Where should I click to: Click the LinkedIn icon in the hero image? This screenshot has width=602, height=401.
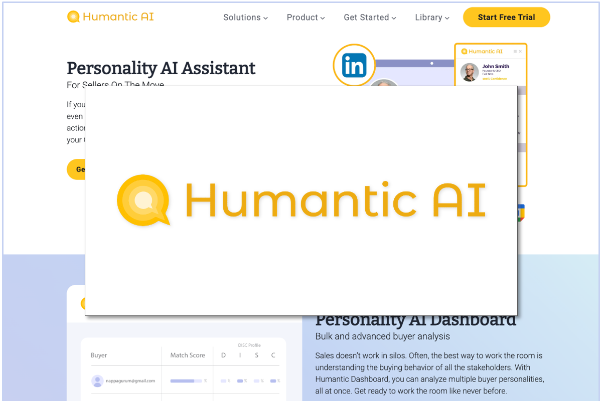[x=354, y=65]
